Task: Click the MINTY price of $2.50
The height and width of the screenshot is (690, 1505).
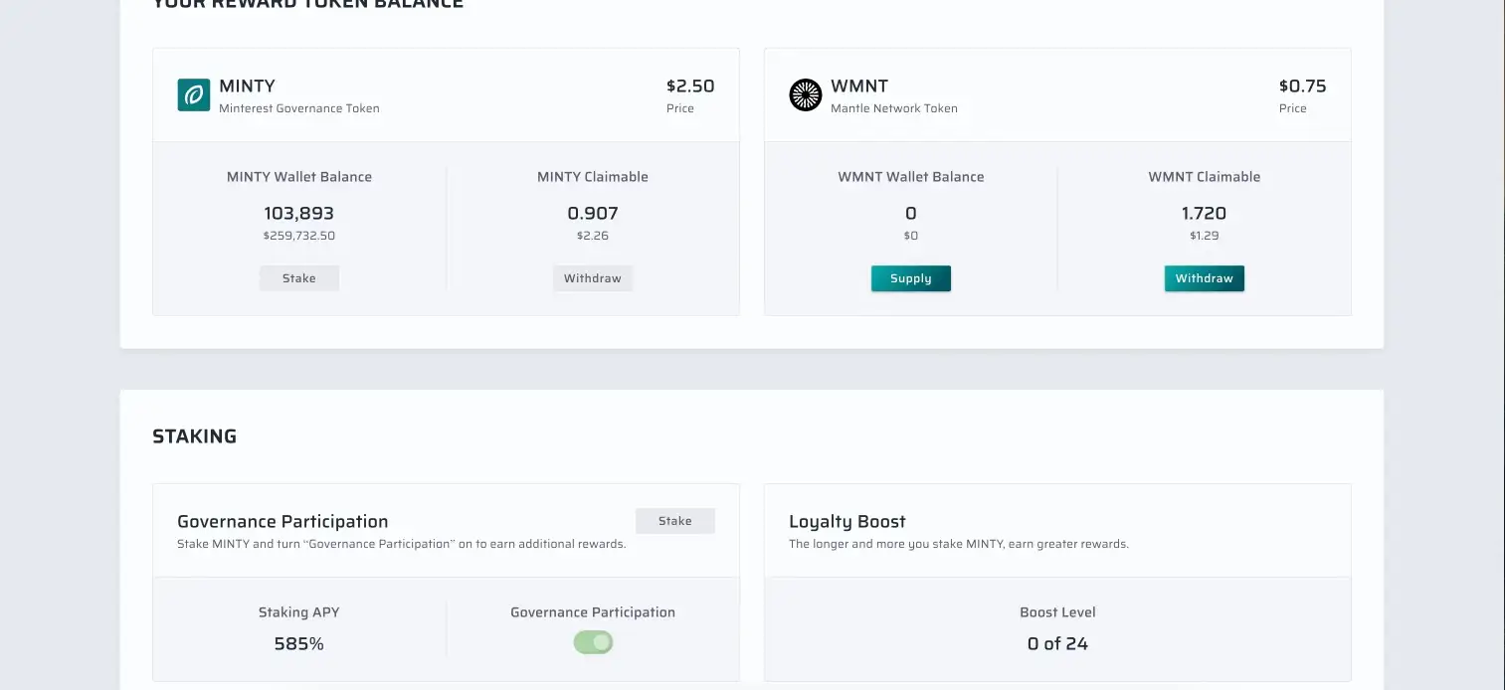Action: (x=690, y=86)
